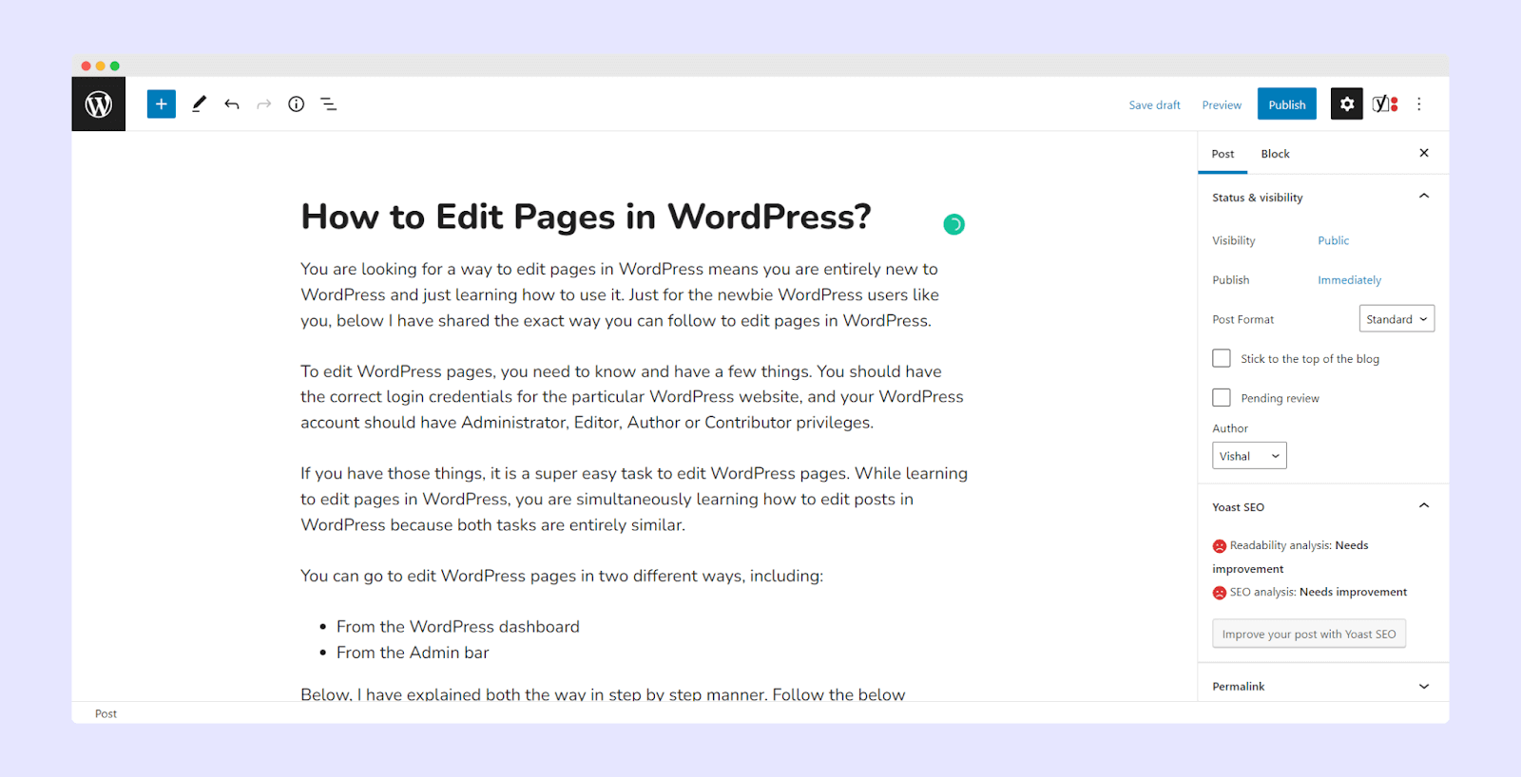
Task: Click Improve your post with Yoast SEO
Action: pyautogui.click(x=1309, y=634)
